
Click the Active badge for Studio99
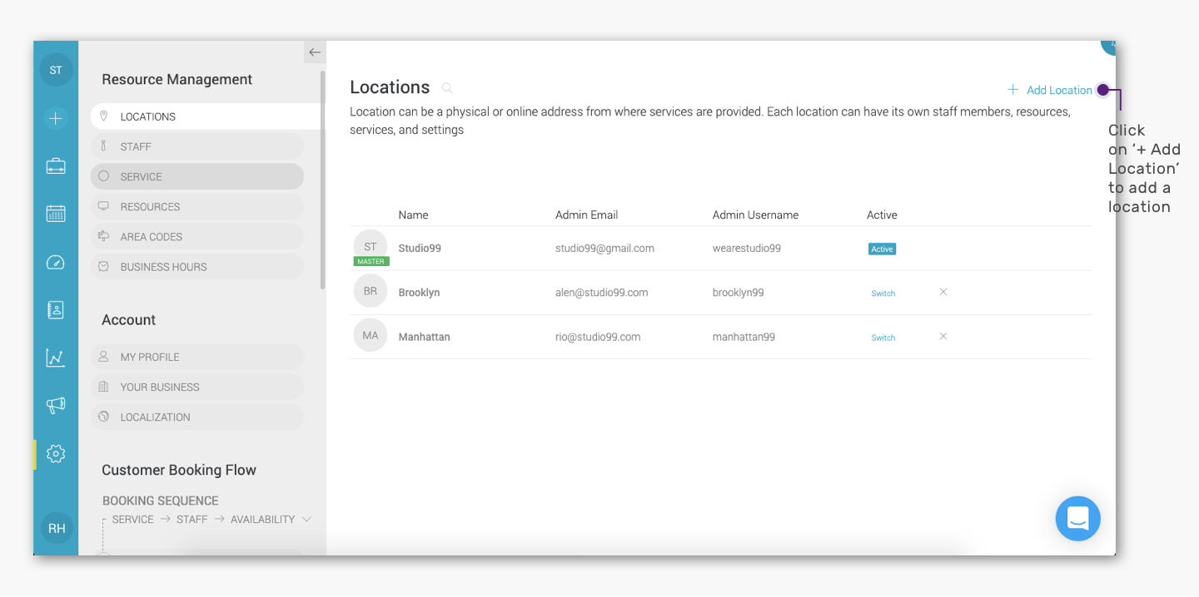[x=882, y=249]
